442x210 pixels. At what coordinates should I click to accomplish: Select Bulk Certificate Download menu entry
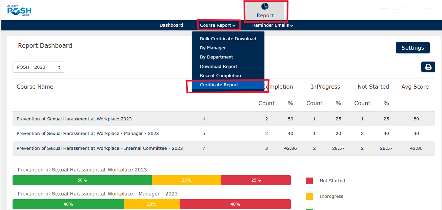228,39
